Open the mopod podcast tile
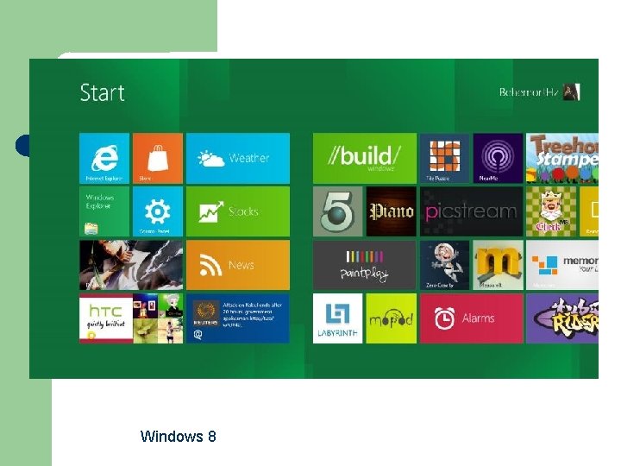The width and height of the screenshot is (621, 466). [391, 318]
